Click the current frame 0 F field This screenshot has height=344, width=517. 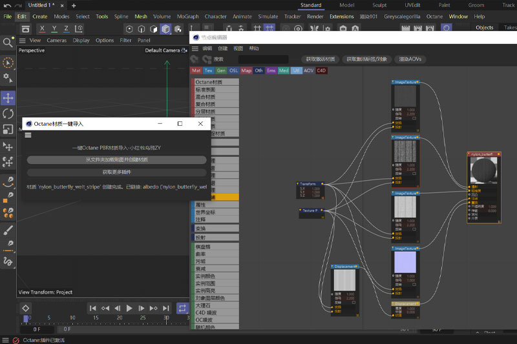coord(37,329)
